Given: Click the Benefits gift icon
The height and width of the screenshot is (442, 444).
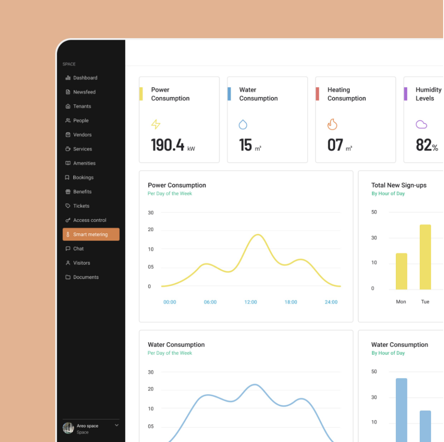Looking at the screenshot, I should click(68, 191).
